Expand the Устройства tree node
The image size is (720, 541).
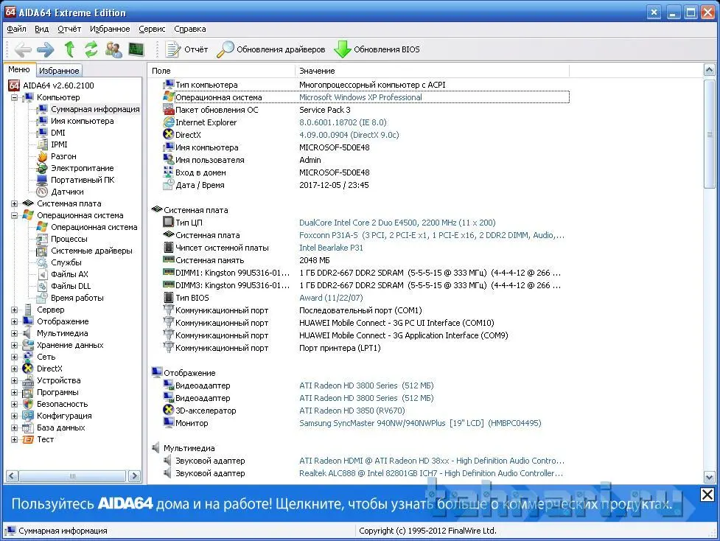14,381
